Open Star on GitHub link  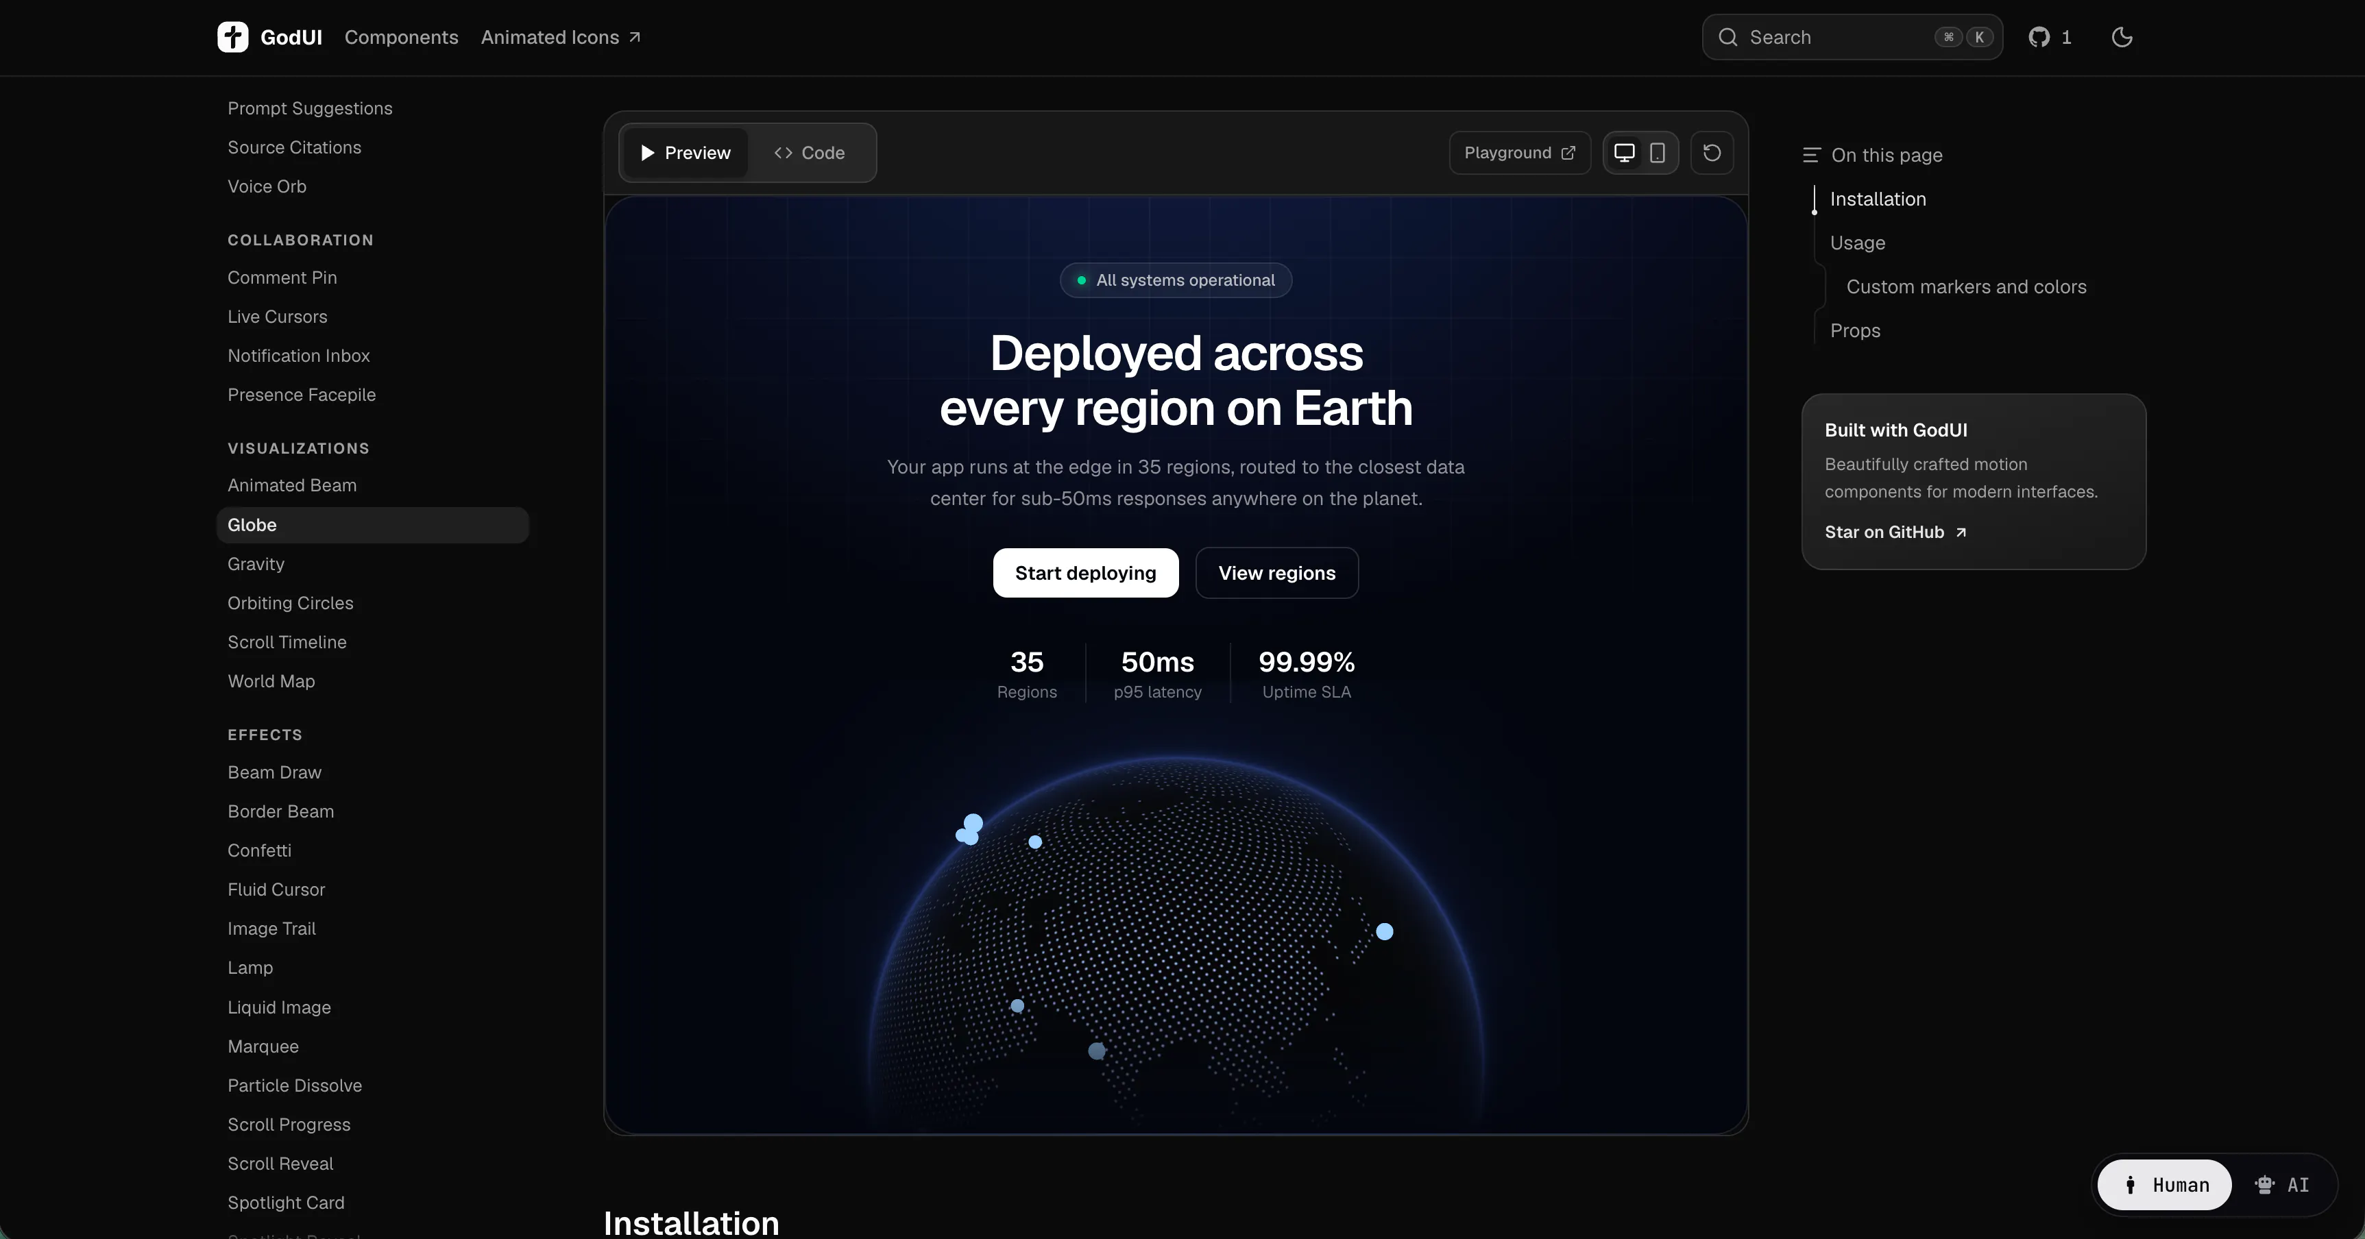[x=1895, y=532]
